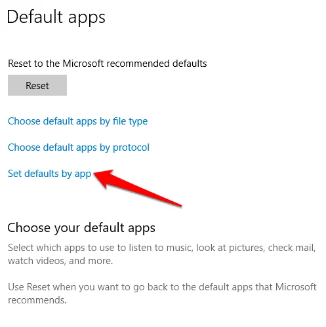The height and width of the screenshot is (327, 326).
Task: Click the Choose your default apps heading
Action: pyautogui.click(x=81, y=228)
